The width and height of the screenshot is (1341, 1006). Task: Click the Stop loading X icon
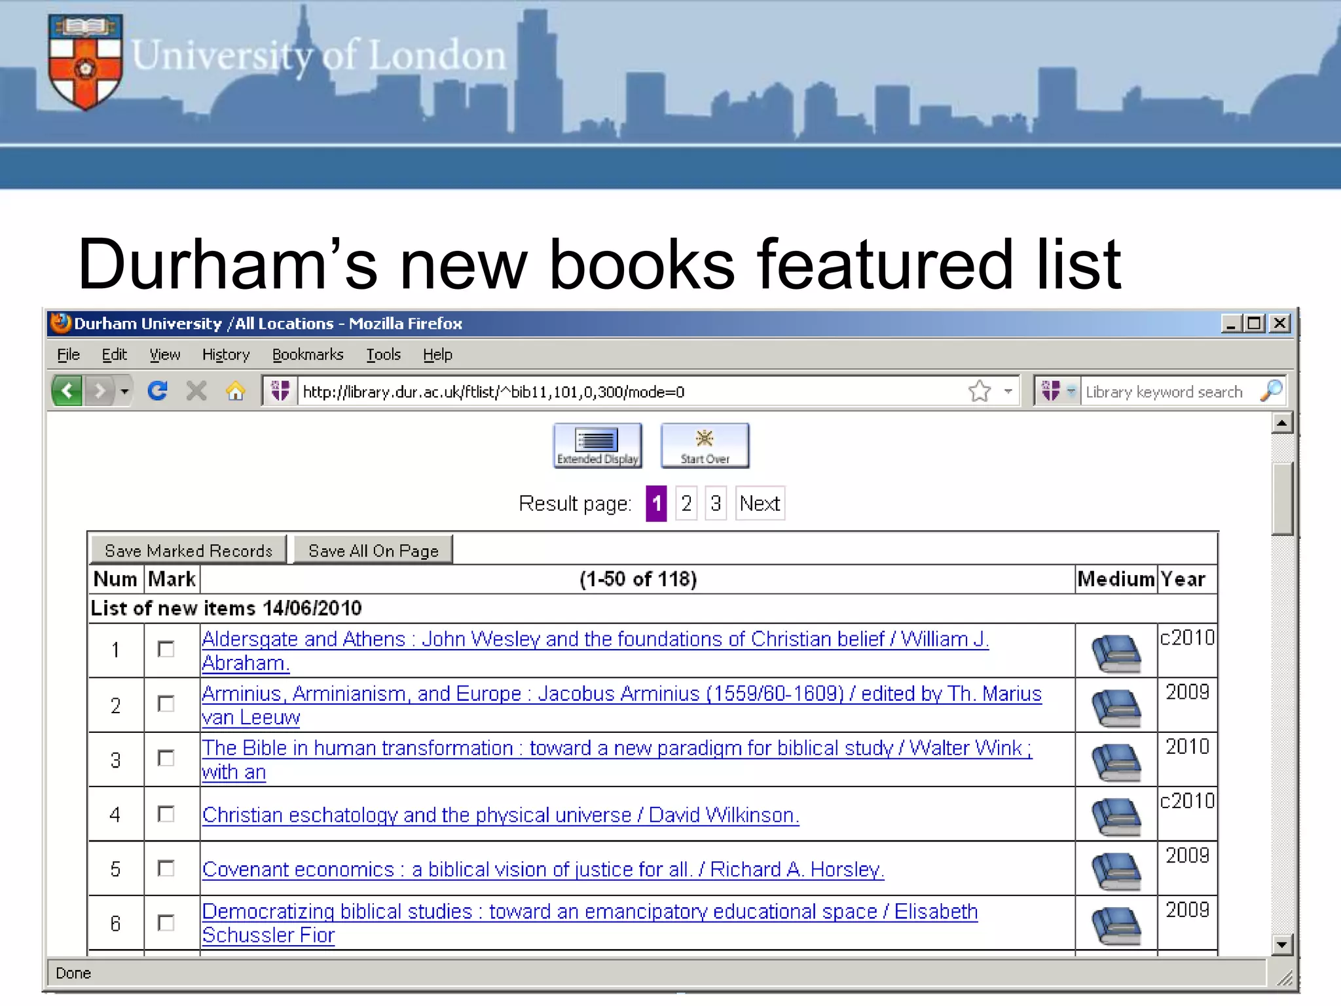point(196,391)
